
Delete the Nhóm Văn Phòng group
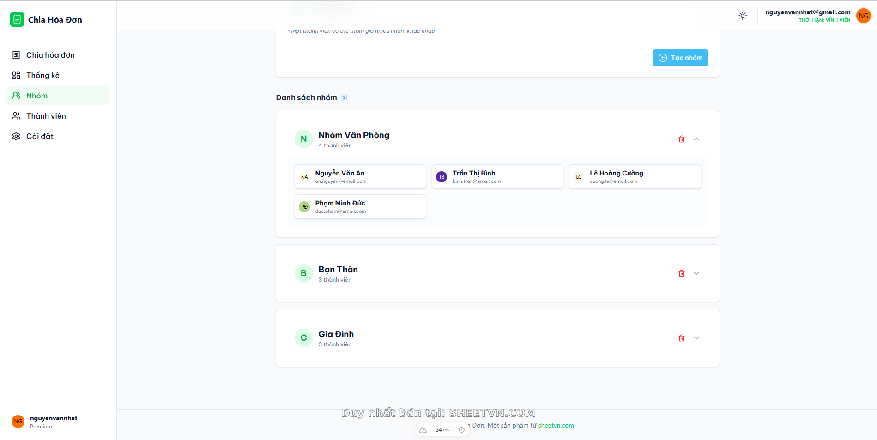point(681,139)
